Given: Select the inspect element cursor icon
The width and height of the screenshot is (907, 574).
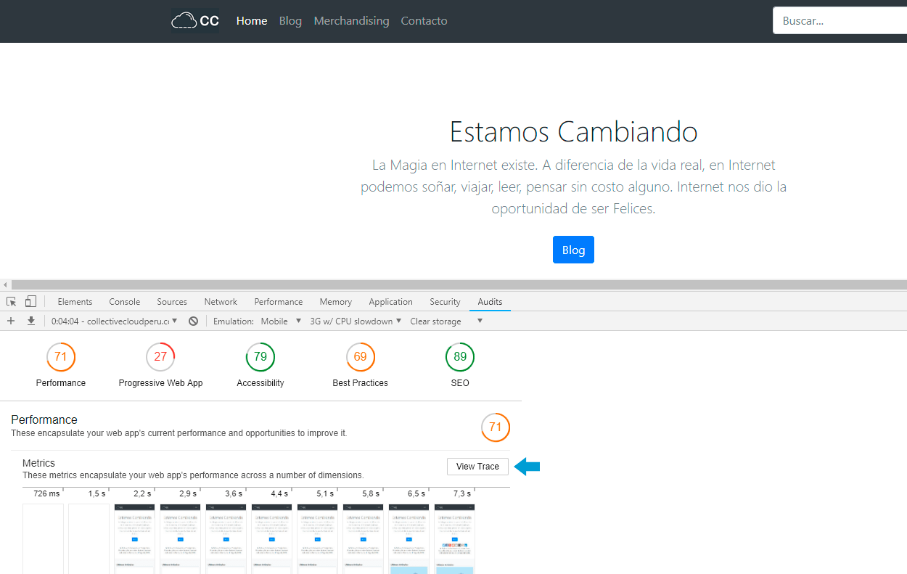Looking at the screenshot, I should click(x=12, y=301).
